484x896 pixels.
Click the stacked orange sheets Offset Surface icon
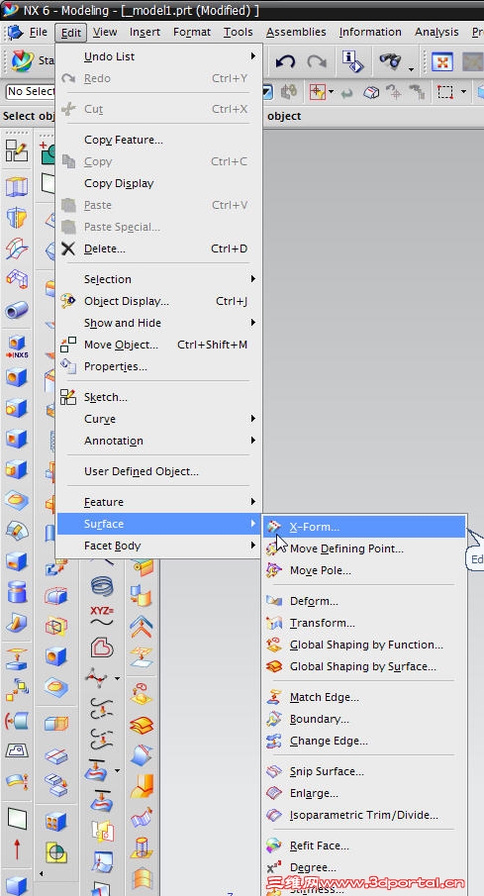142,726
